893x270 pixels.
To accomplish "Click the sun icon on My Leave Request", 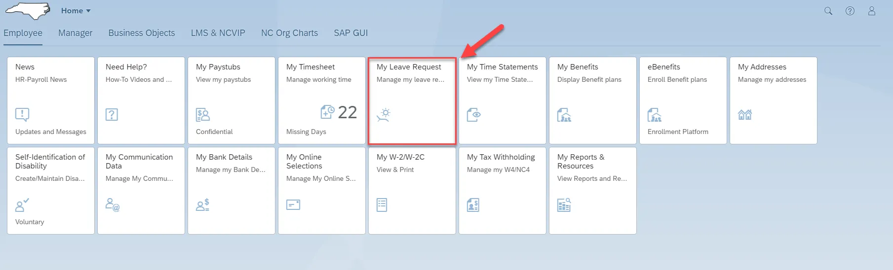I will (384, 115).
